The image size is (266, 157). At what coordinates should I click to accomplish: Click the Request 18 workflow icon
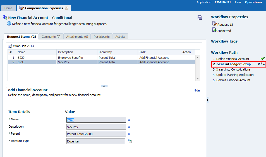(214, 24)
